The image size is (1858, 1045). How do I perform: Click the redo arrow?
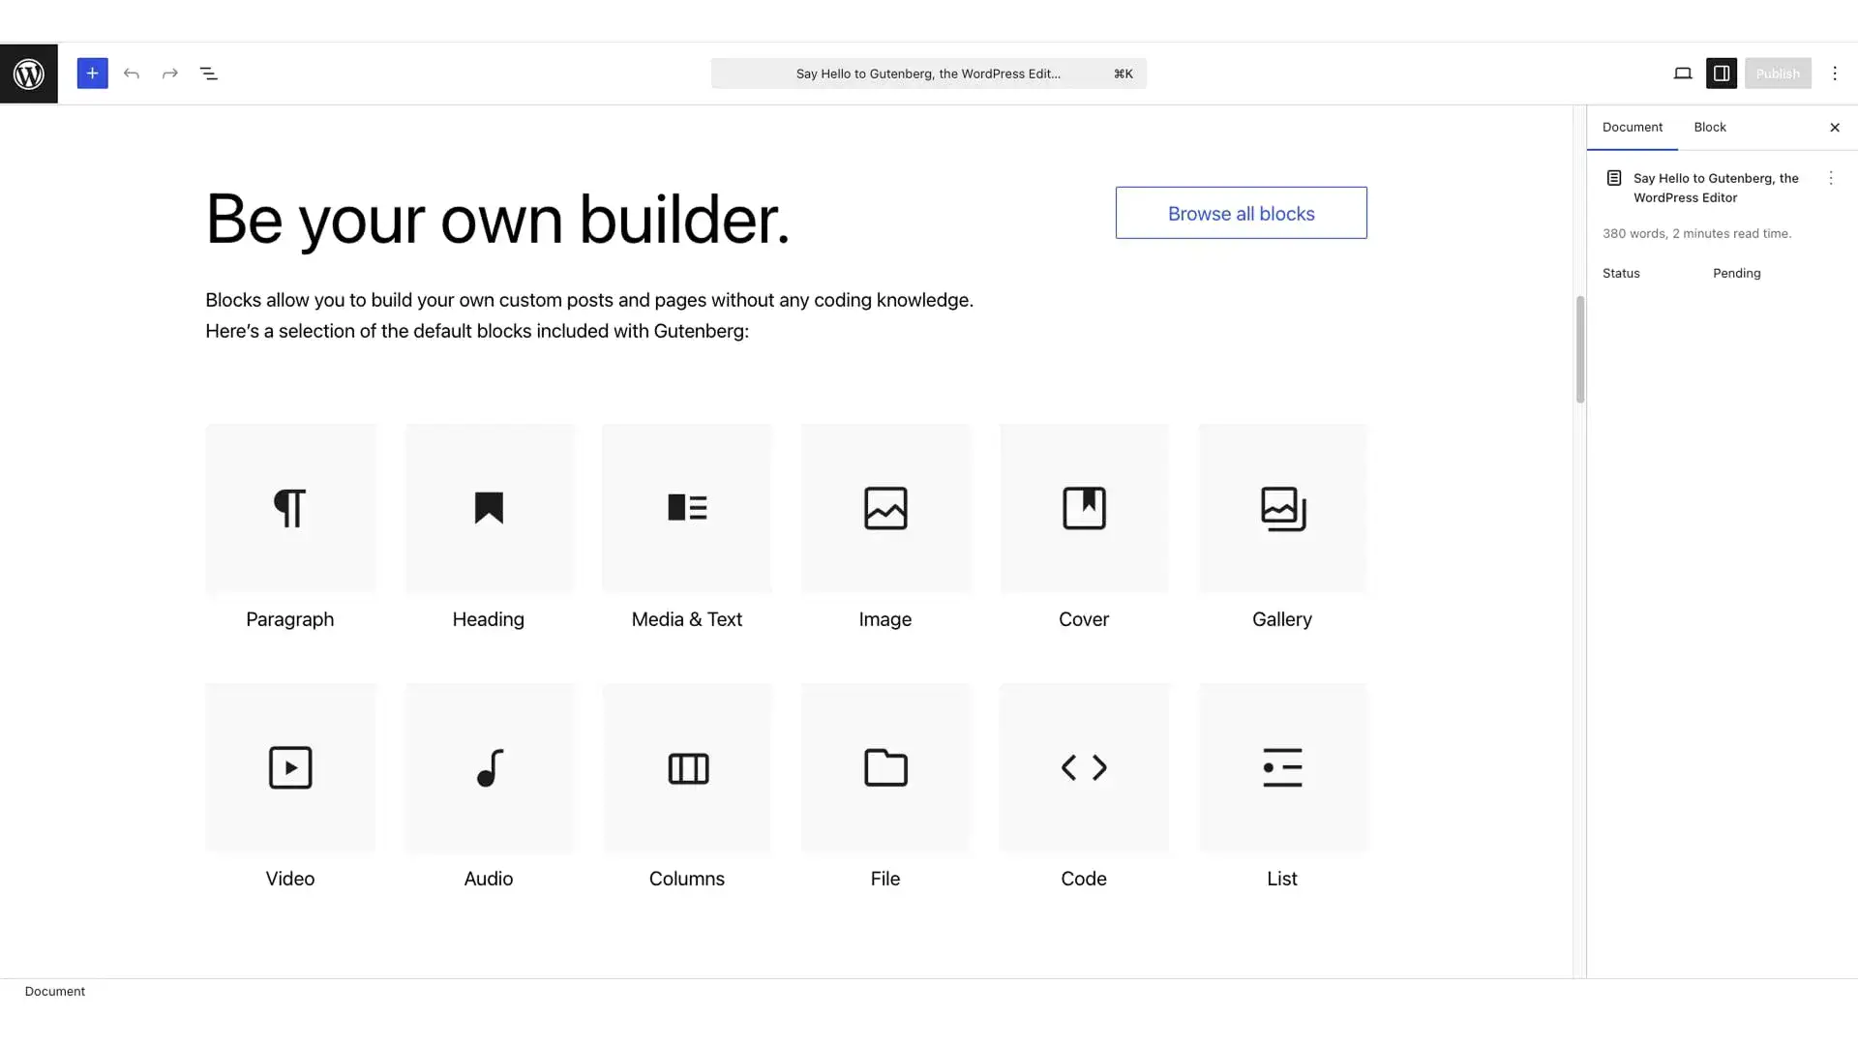[169, 73]
